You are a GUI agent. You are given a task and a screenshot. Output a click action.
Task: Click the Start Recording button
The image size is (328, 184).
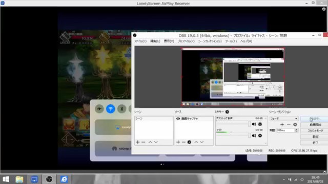315,125
